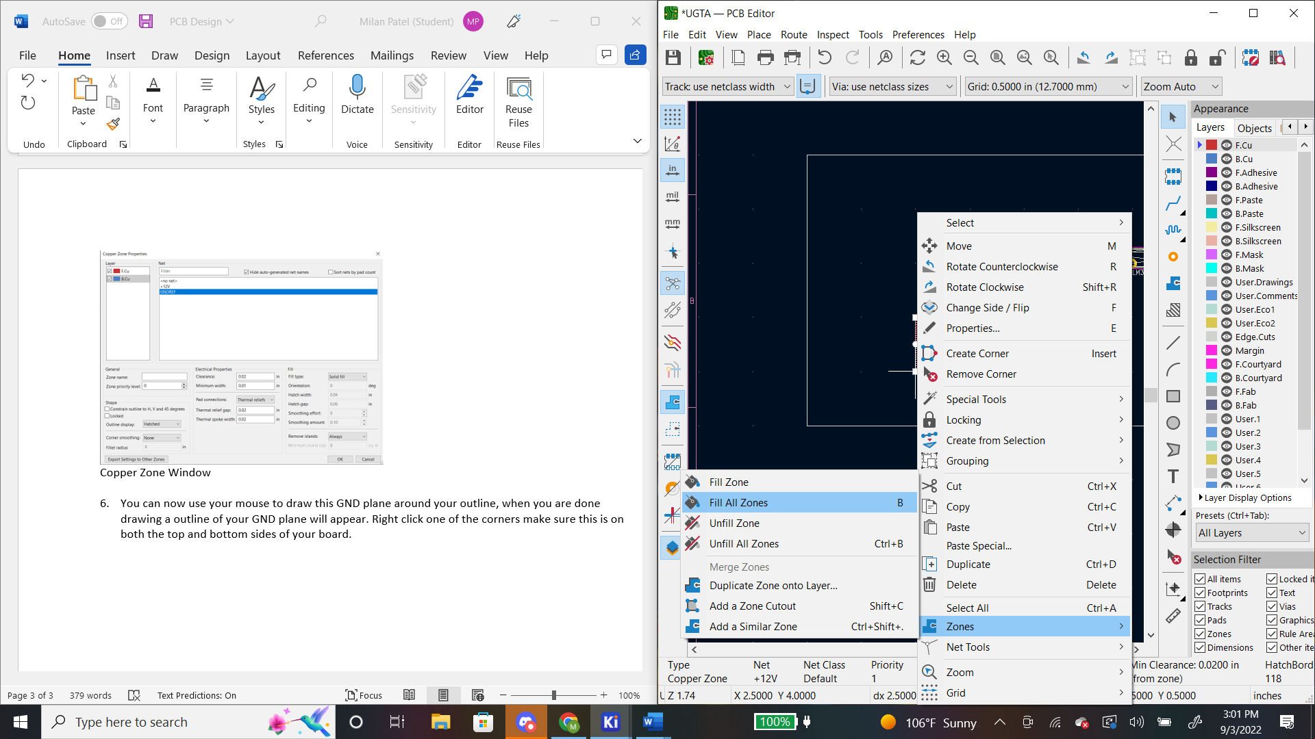Open Board Setup icon in PCB Editor
Image resolution: width=1315 pixels, height=739 pixels.
coord(706,58)
